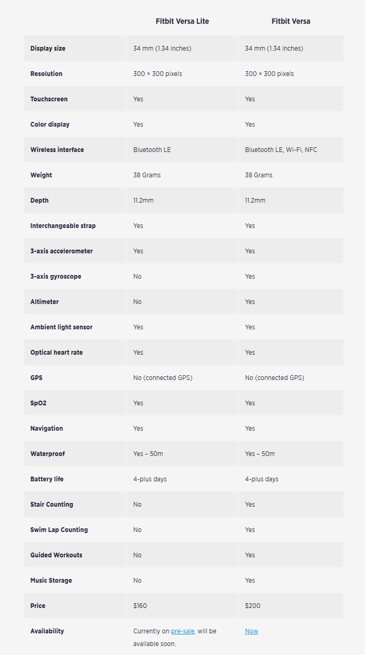The height and width of the screenshot is (655, 365).
Task: Select the Stair Counting row label
Action: coord(52,505)
